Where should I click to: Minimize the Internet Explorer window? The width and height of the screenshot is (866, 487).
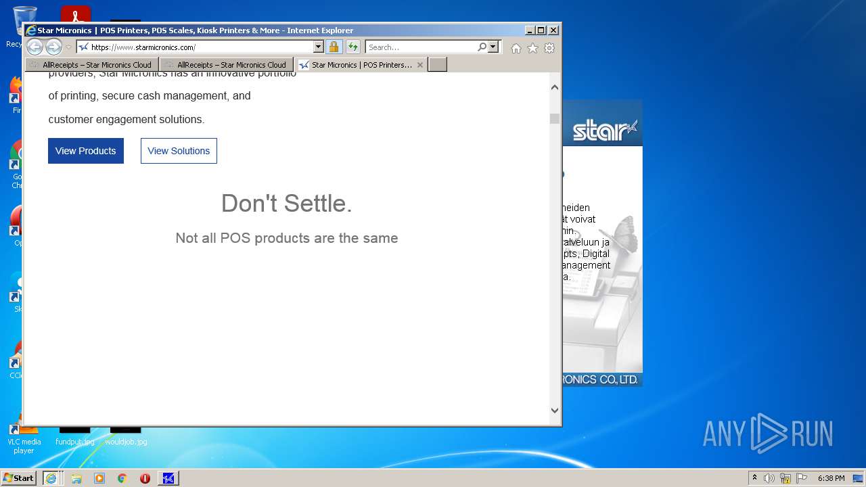pyautogui.click(x=530, y=30)
